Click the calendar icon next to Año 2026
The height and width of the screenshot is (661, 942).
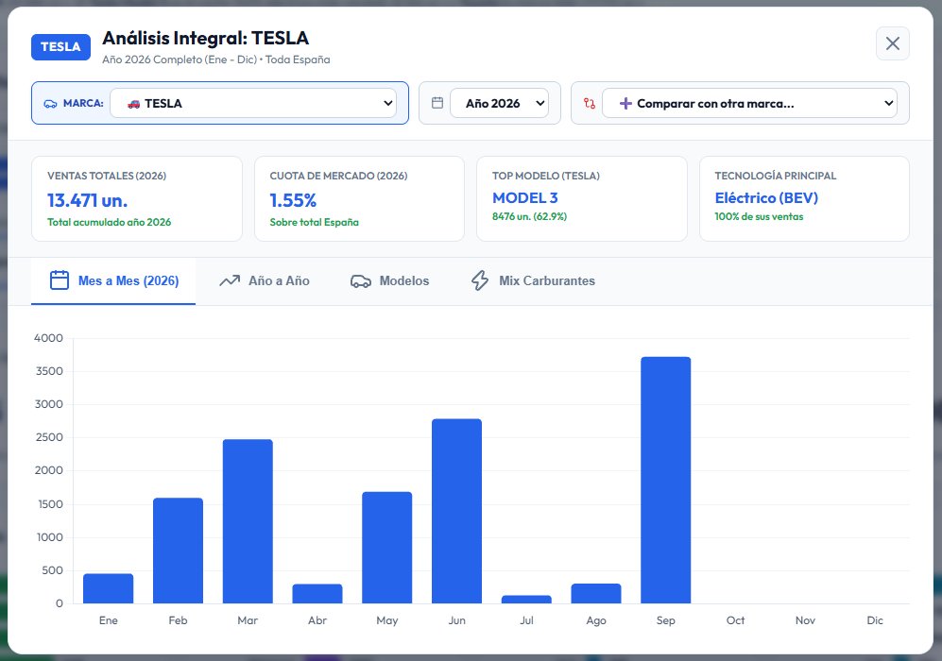click(x=437, y=103)
